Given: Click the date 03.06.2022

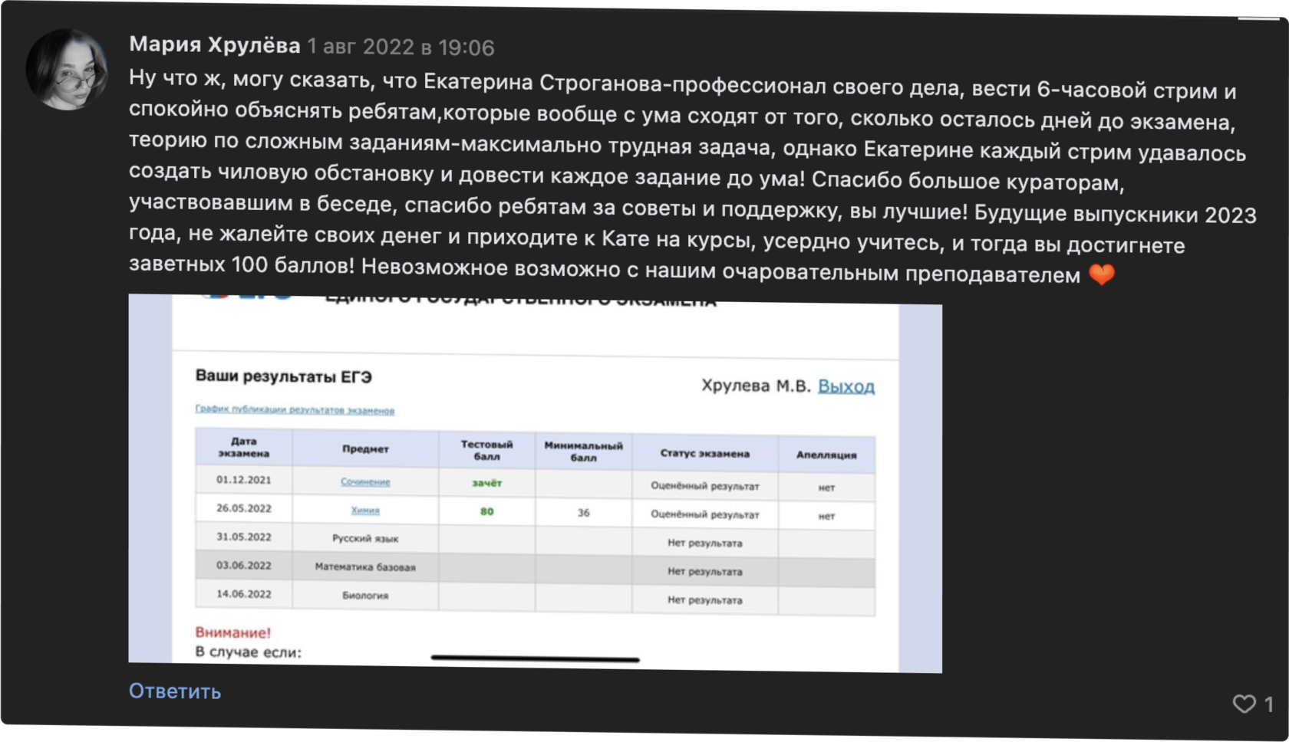Looking at the screenshot, I should click(244, 565).
